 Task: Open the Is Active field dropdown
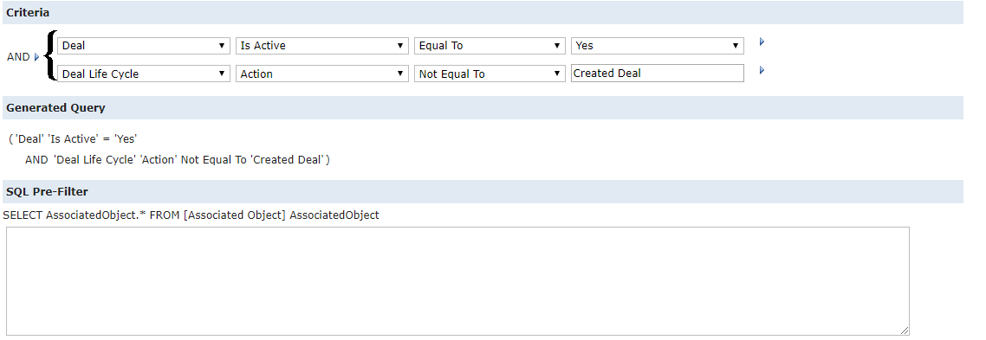pyautogui.click(x=322, y=46)
